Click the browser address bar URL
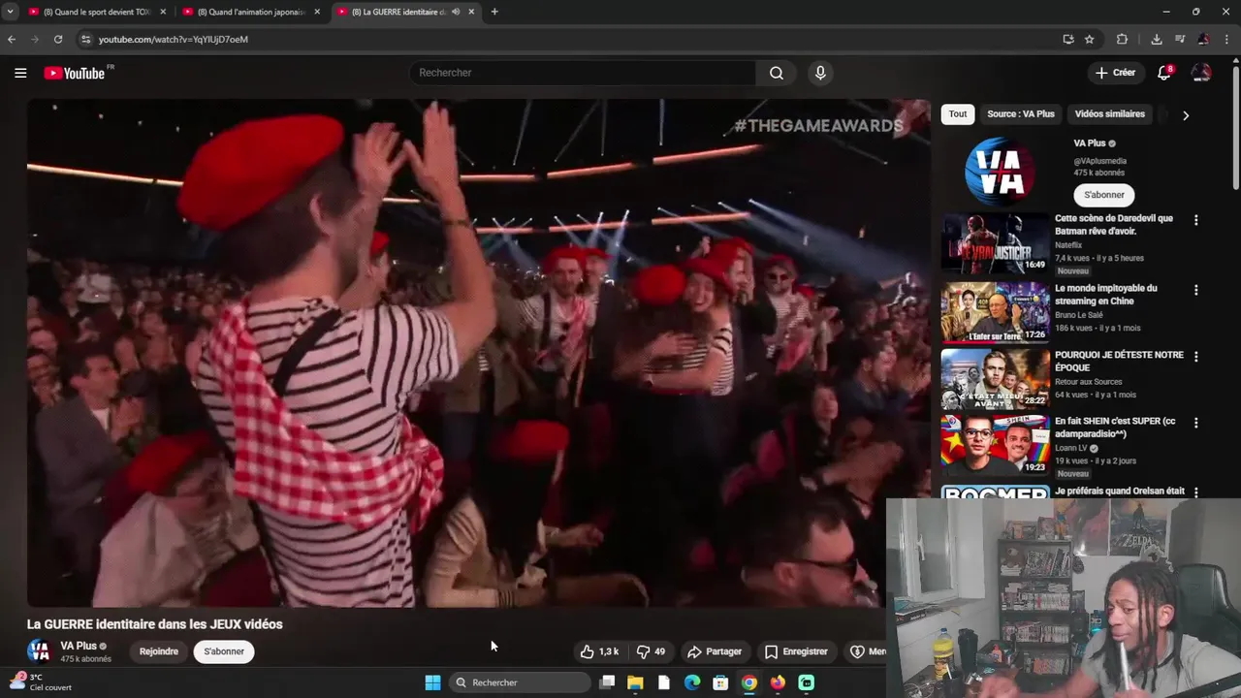Viewport: 1241px width, 698px height. [174, 40]
